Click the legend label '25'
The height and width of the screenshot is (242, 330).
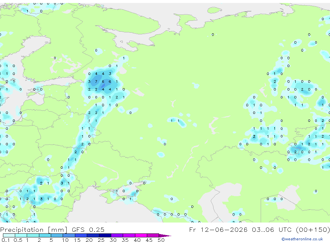click(x=101, y=240)
